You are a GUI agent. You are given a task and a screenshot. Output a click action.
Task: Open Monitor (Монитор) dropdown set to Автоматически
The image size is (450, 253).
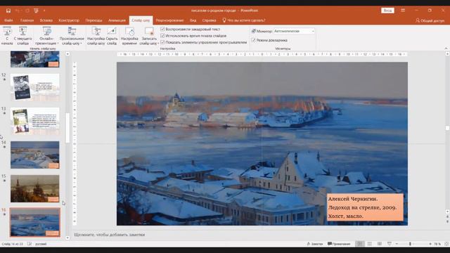tap(294, 31)
